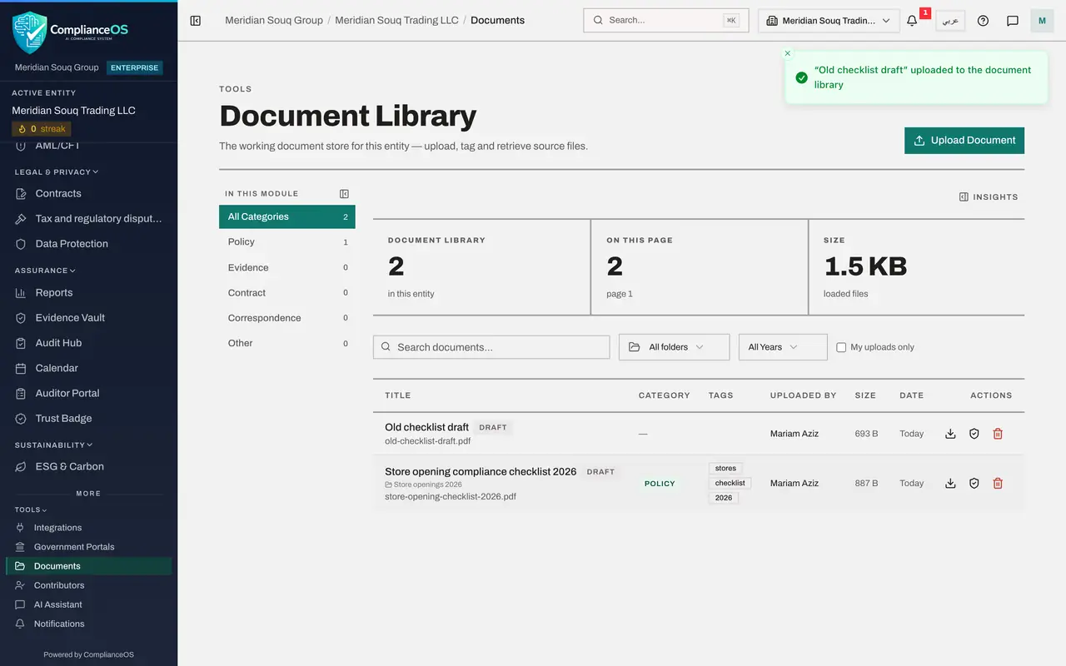Screen dimensions: 1066x666
Task: Click the streak badge
Action: [42, 129]
